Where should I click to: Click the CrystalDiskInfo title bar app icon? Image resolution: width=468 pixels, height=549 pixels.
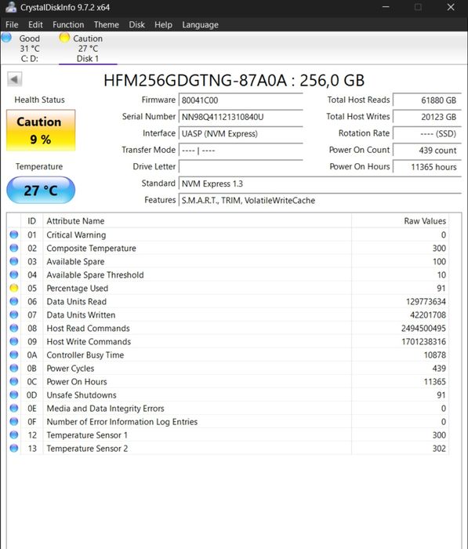coord(11,7)
